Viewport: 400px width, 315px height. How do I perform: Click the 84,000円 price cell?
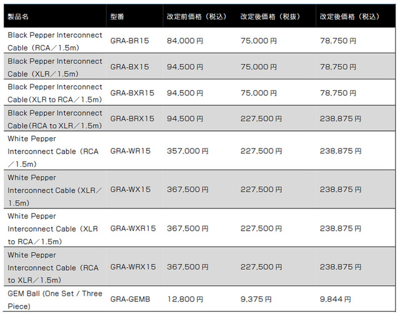point(184,41)
